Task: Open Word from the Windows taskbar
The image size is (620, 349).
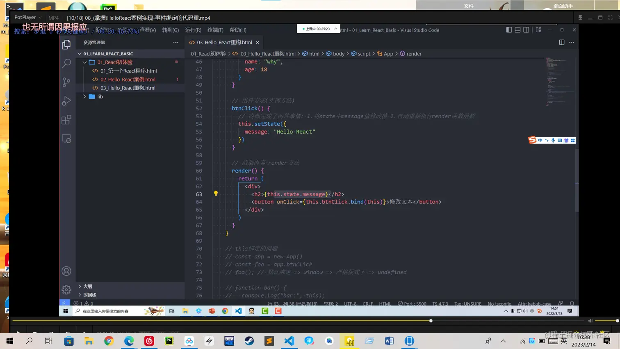Action: 389,341
